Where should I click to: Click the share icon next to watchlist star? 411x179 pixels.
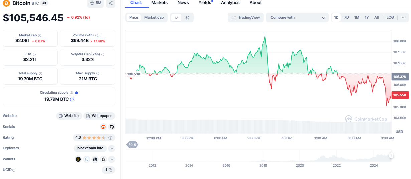(x=111, y=3)
